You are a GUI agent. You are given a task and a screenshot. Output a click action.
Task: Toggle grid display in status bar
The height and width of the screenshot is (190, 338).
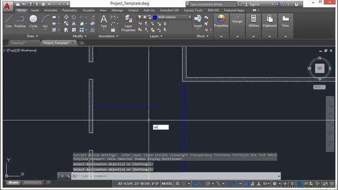tap(177, 184)
